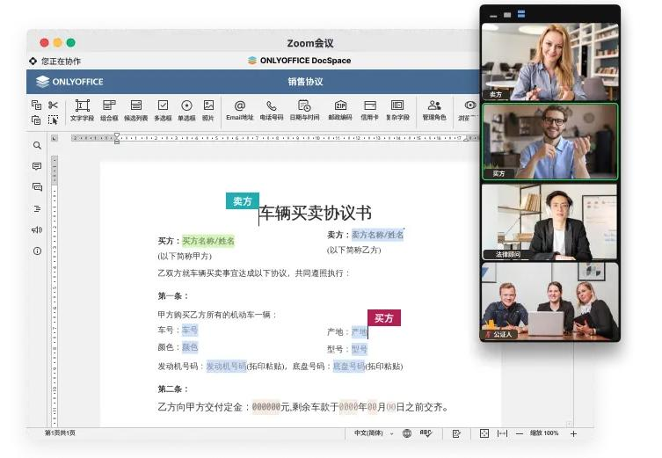Click the 车号 form field

pos(190,331)
